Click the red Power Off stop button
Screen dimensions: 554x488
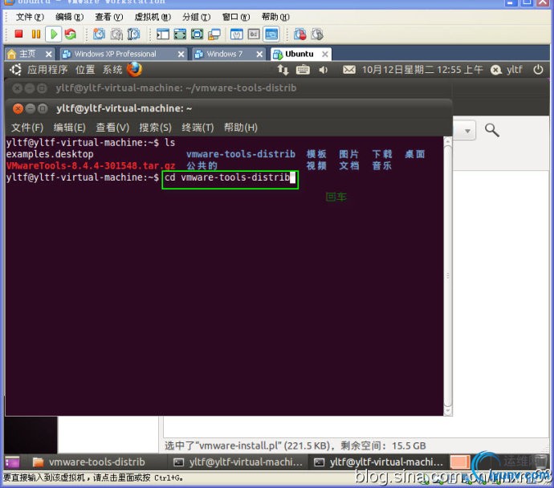pyautogui.click(x=18, y=35)
